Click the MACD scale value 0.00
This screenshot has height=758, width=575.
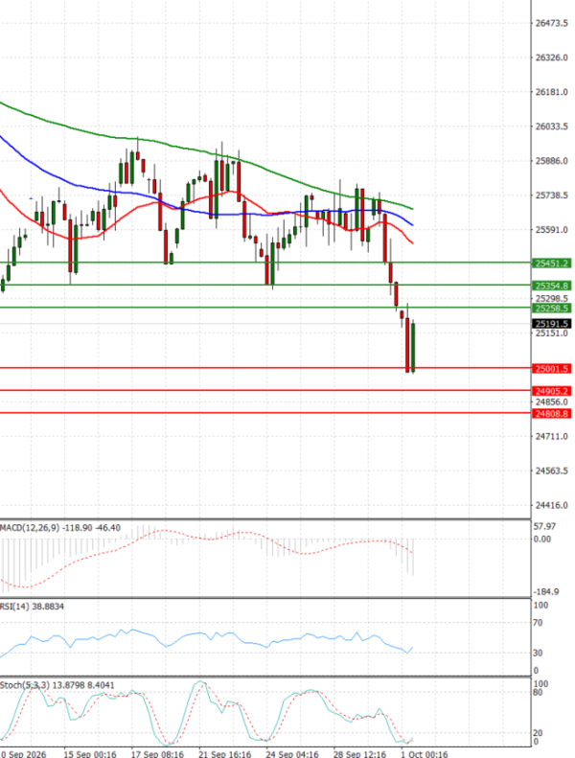coord(542,539)
